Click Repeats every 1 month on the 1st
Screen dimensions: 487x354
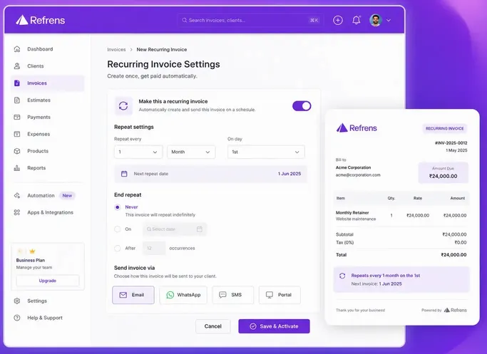(386, 276)
